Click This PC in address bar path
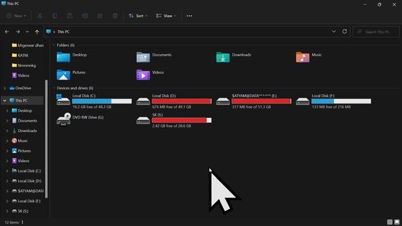The width and height of the screenshot is (402, 226). click(63, 32)
